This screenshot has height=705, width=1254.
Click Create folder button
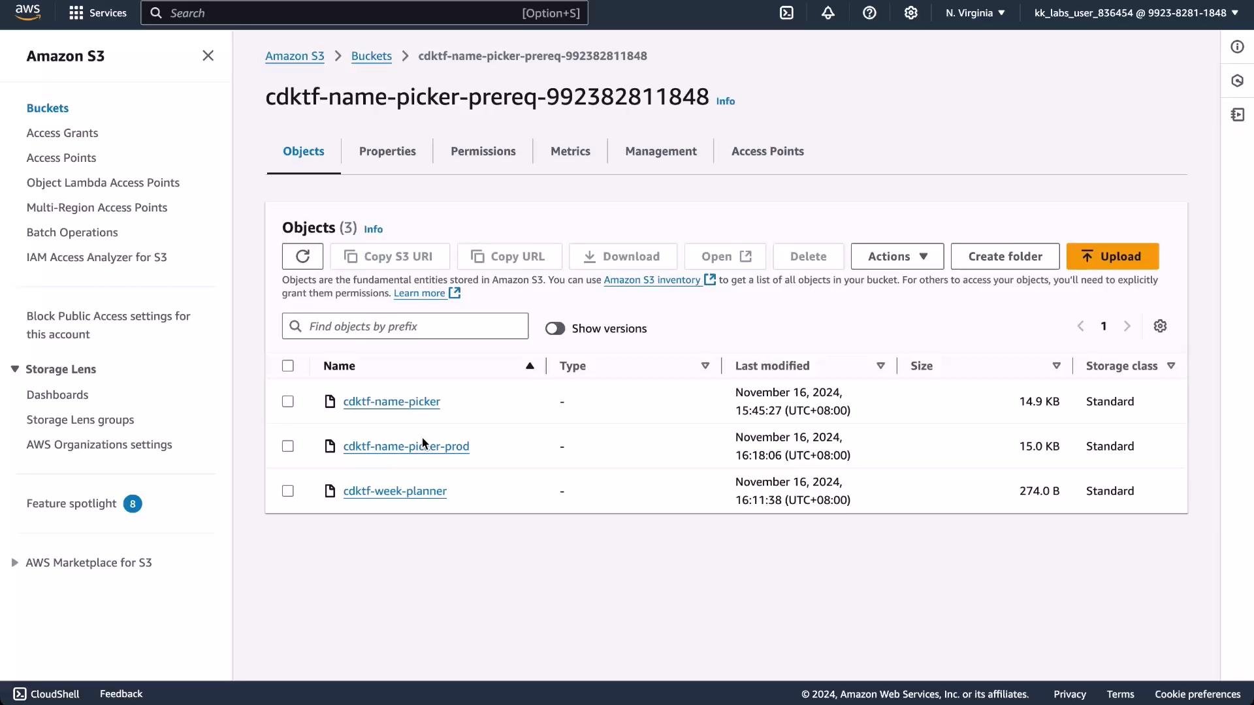point(1005,257)
